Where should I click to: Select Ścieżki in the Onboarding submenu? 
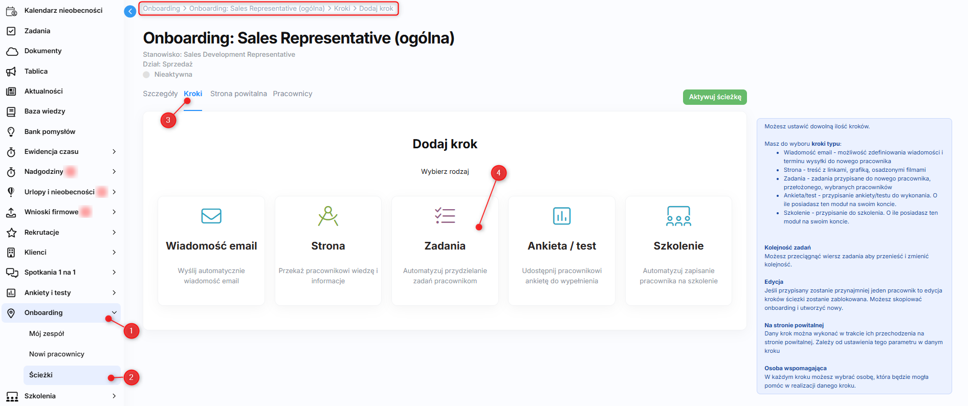click(41, 375)
